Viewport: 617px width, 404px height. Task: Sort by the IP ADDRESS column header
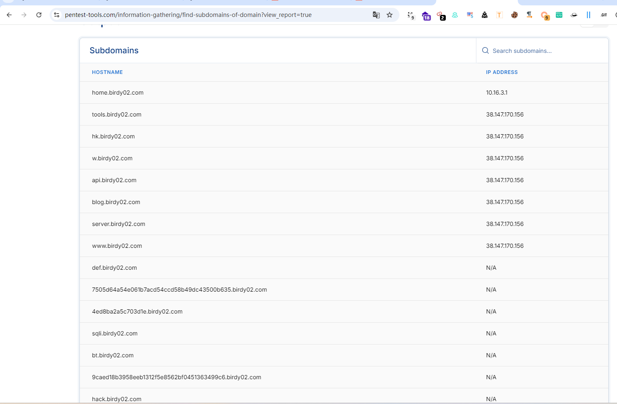point(502,72)
